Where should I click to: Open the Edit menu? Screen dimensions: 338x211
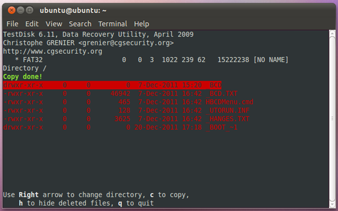point(32,24)
